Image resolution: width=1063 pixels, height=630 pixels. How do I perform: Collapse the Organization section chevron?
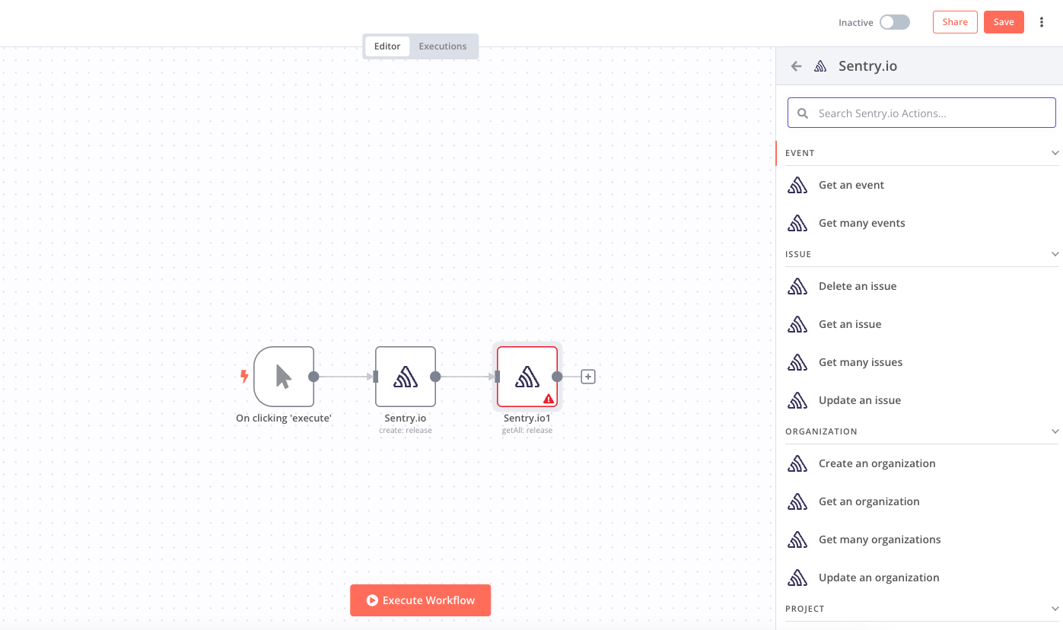coord(1055,431)
